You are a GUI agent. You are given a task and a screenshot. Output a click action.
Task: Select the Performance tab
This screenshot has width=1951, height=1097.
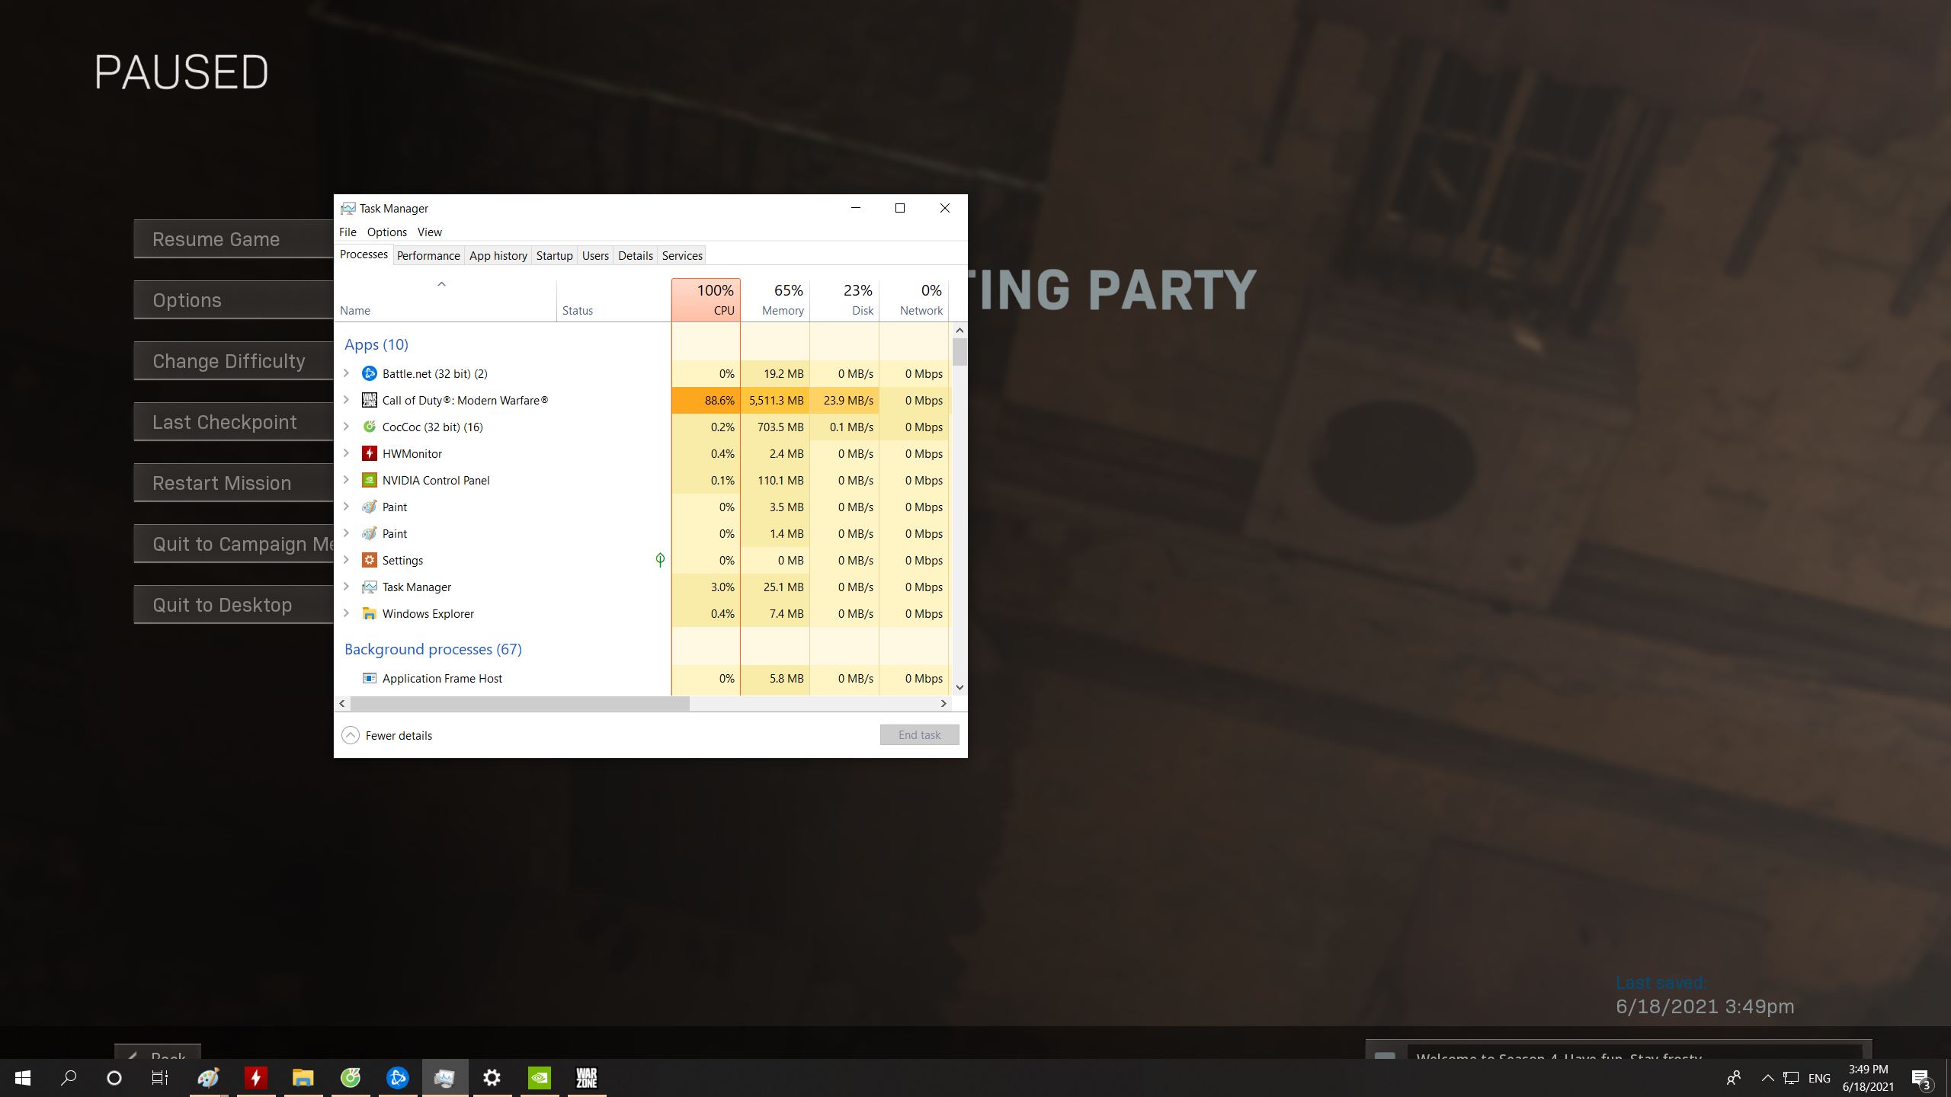428,254
